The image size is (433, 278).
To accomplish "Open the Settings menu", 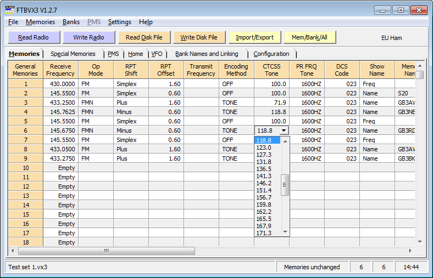I will click(119, 22).
